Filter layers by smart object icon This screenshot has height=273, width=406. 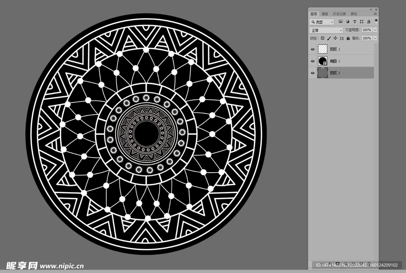(x=368, y=22)
